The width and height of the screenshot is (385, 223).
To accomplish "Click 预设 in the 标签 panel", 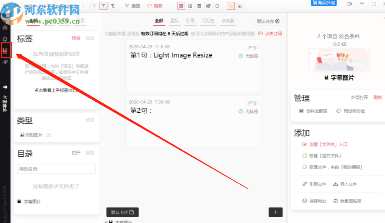I will pos(76,38).
